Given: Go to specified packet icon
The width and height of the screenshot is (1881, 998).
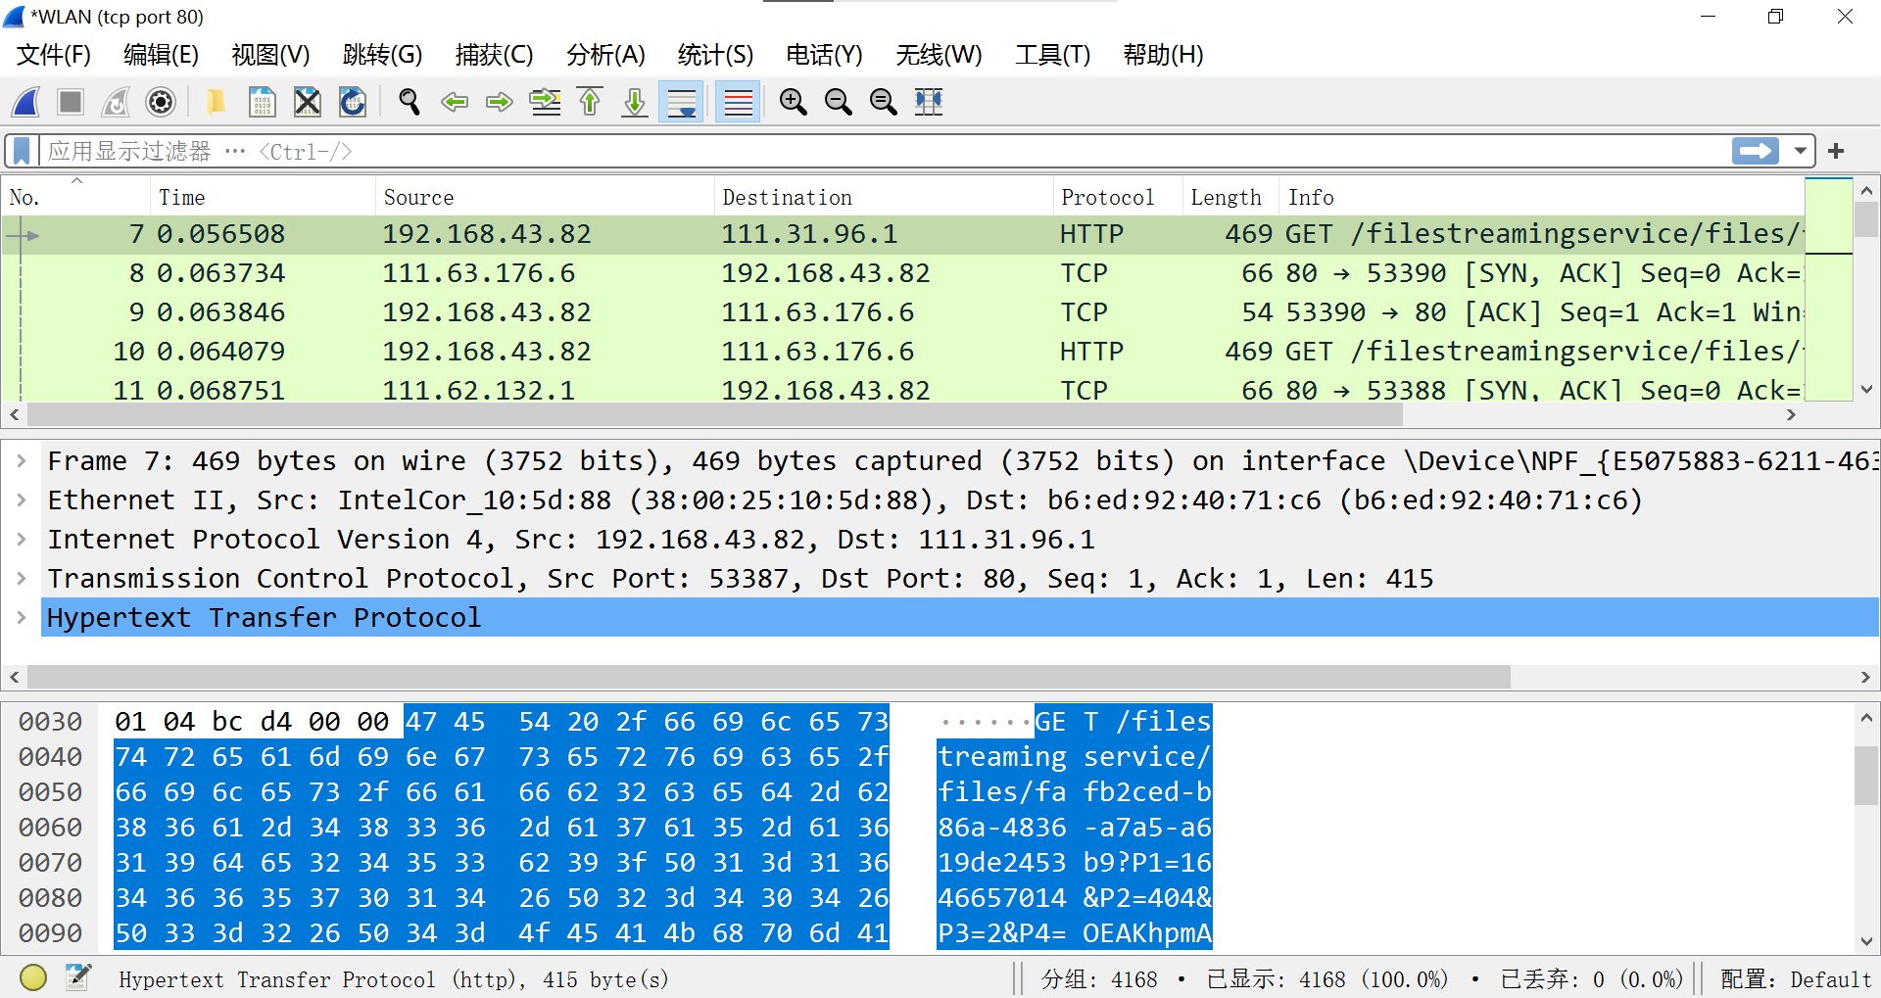Looking at the screenshot, I should coord(545,102).
